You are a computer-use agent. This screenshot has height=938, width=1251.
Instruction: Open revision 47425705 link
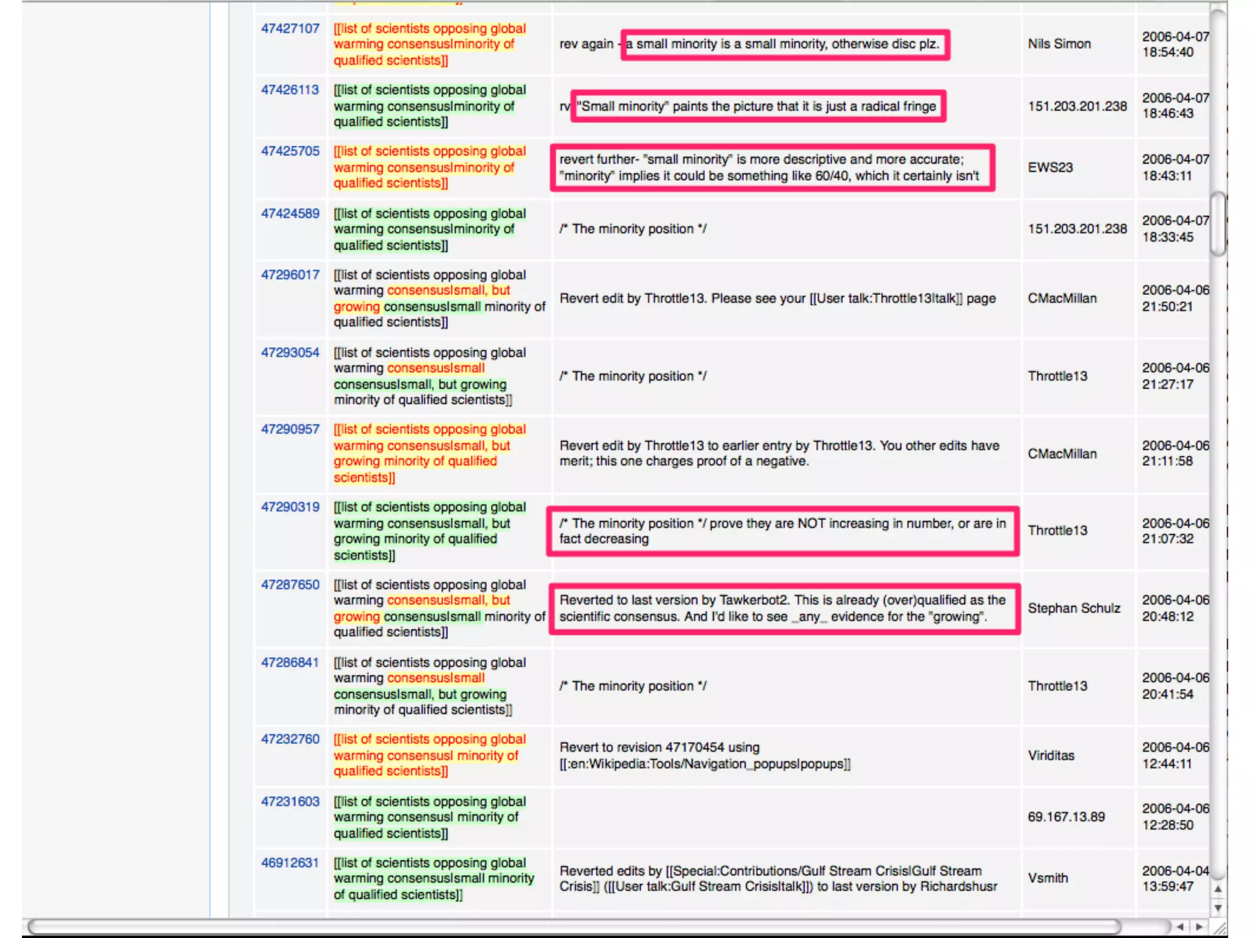coord(290,151)
